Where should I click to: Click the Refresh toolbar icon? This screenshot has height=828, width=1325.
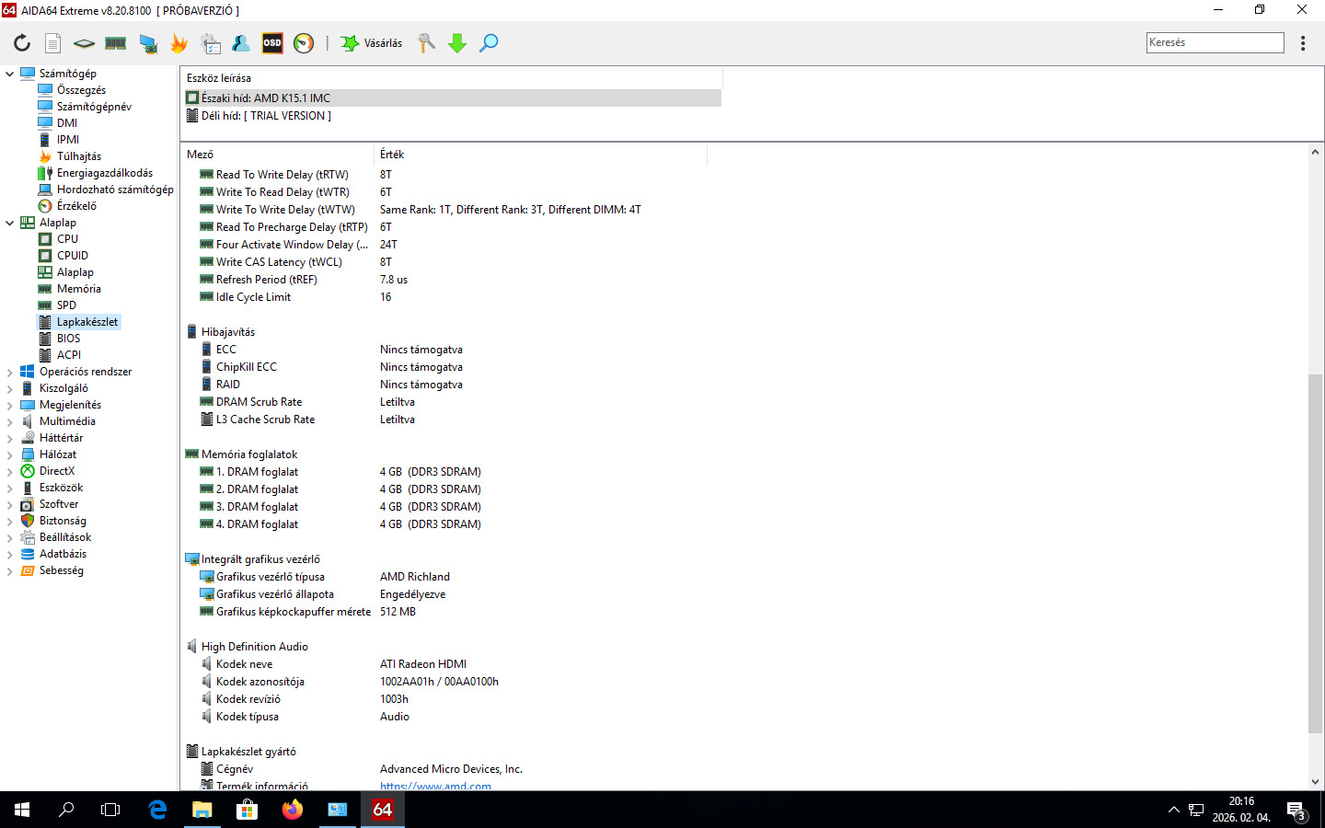pyautogui.click(x=22, y=43)
